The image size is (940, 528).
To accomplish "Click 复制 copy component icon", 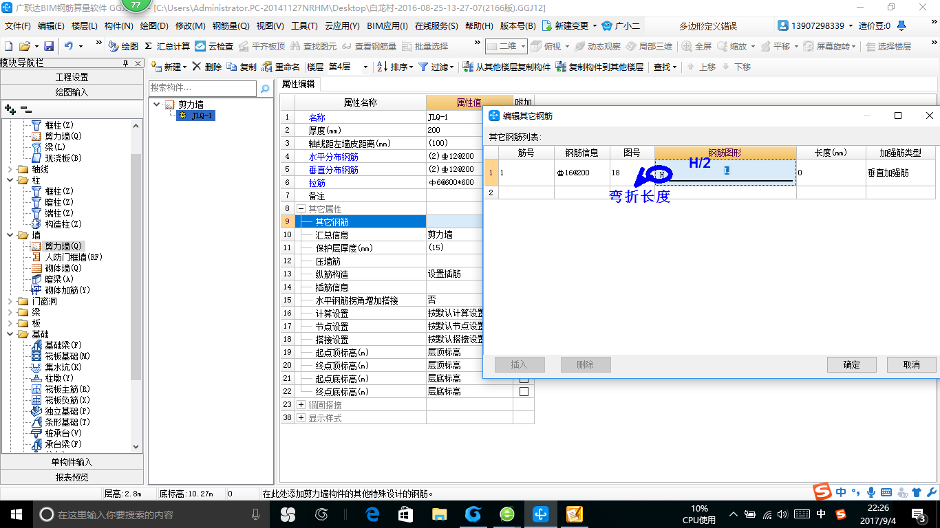I will [x=242, y=67].
